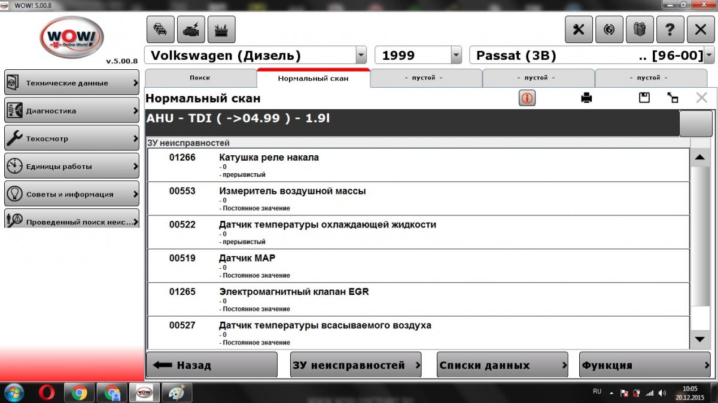Select fault 00527 Датчик температуры всасываемого воздуха
The height and width of the screenshot is (403, 718).
tap(418, 333)
